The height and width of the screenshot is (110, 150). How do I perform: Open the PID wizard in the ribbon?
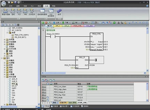pyautogui.click(x=19, y=12)
